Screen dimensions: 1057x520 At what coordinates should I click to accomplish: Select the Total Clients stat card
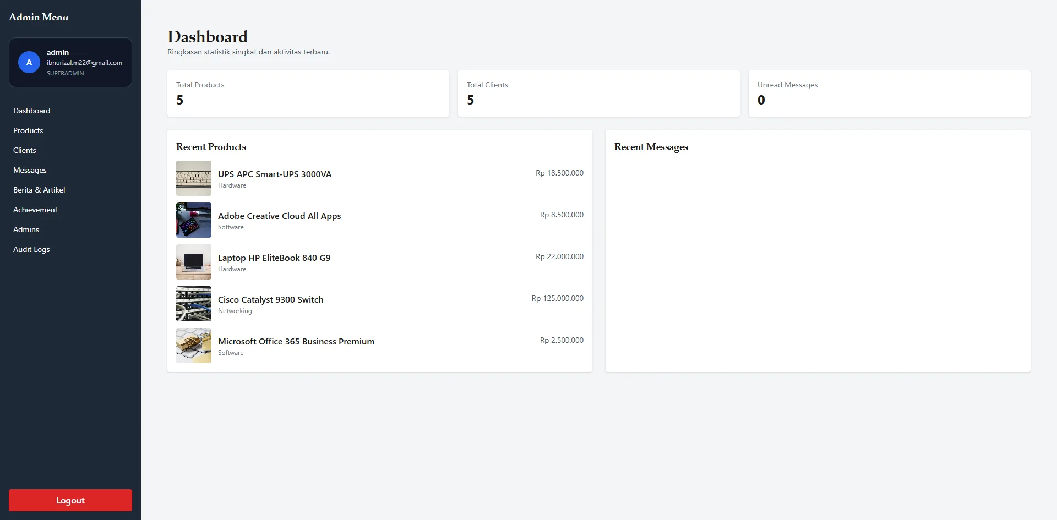pyautogui.click(x=599, y=94)
